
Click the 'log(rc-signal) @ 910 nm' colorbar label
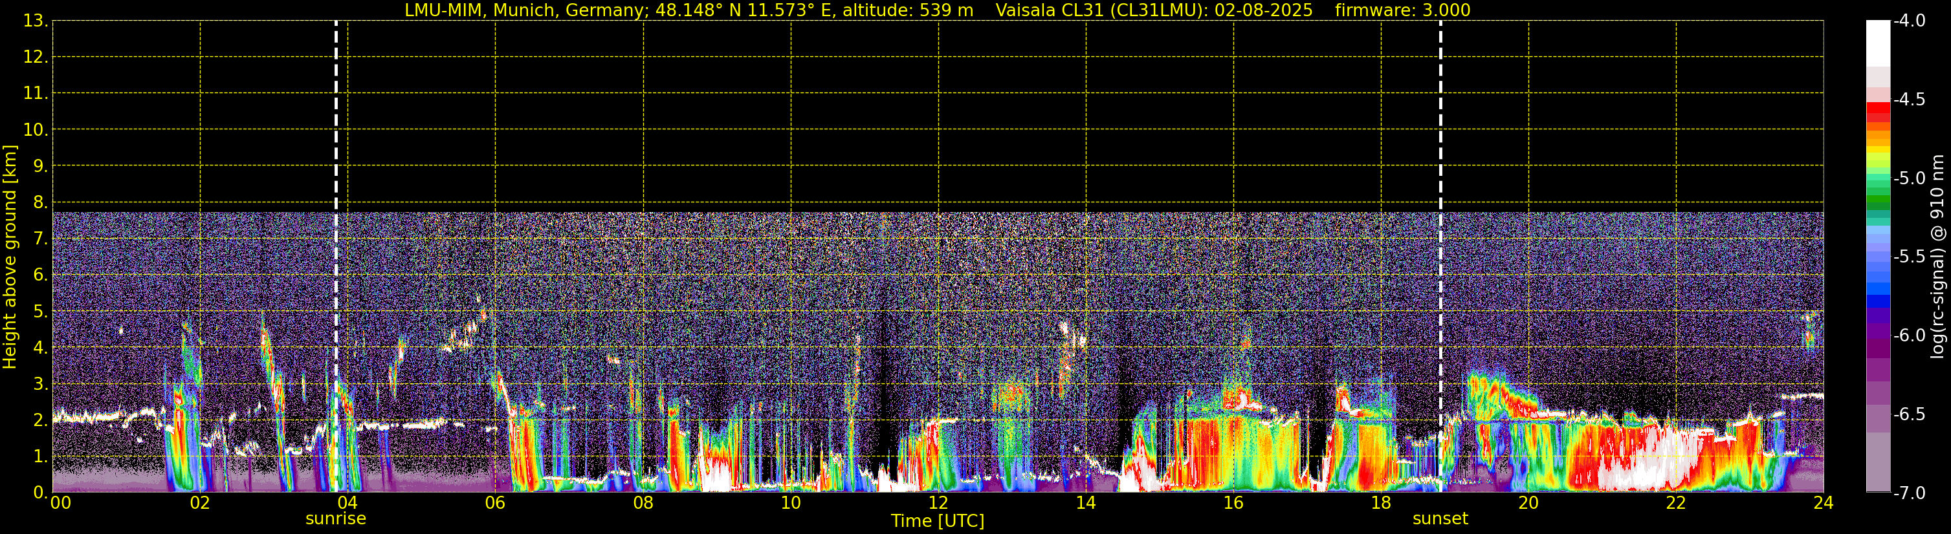point(1937,257)
